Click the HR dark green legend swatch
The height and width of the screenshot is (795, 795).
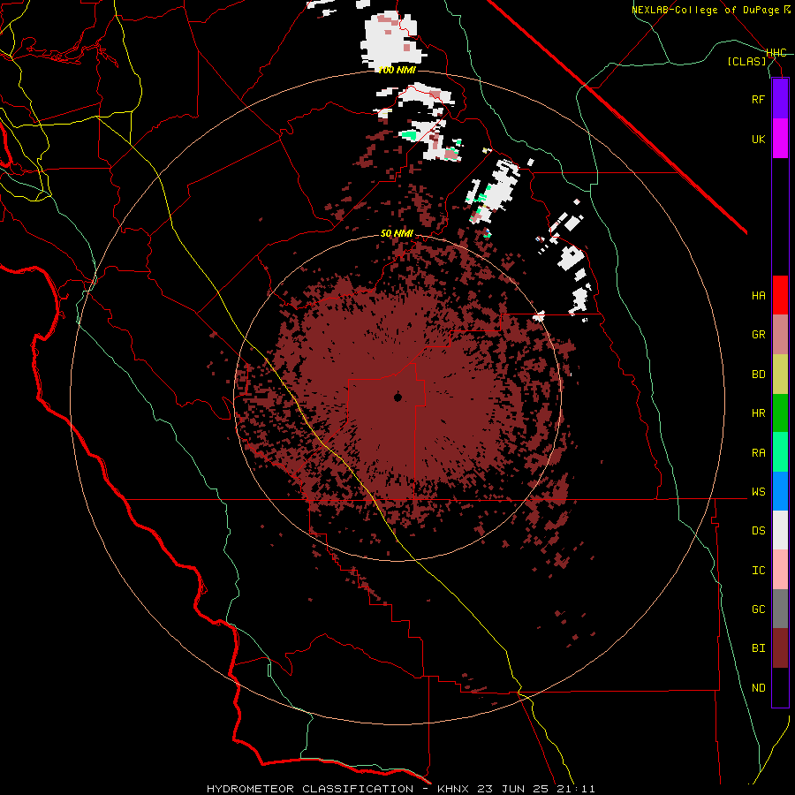780,413
